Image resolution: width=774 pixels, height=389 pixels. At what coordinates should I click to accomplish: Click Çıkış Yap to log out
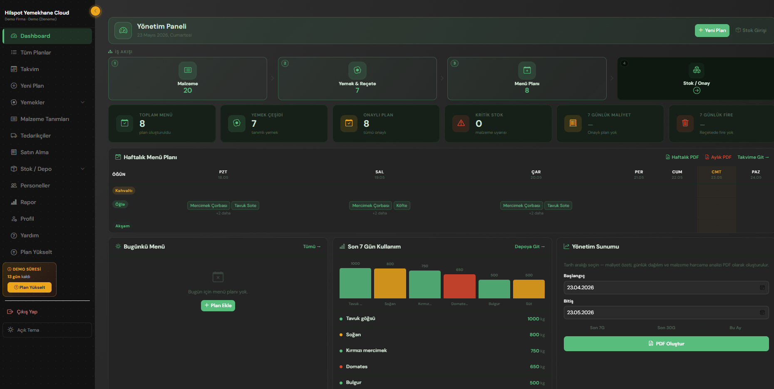click(23, 312)
